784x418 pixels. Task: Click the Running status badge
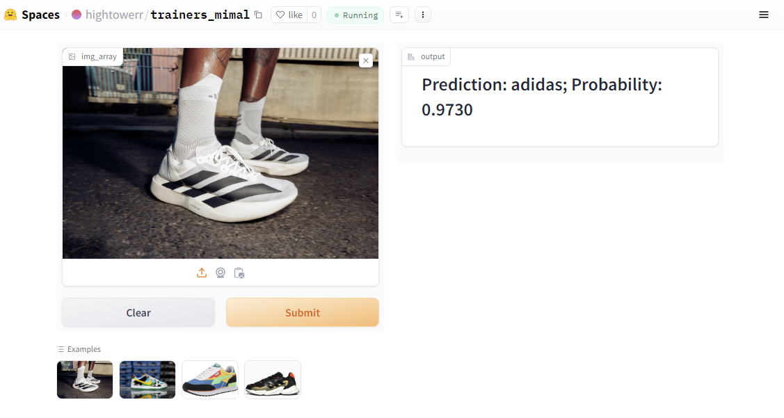(x=355, y=15)
